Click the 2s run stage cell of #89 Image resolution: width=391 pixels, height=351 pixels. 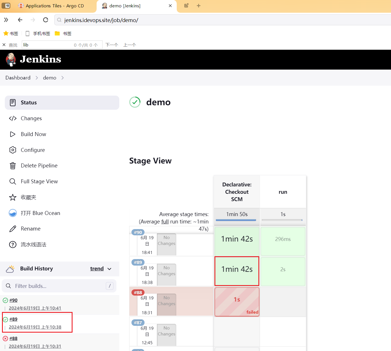(x=283, y=272)
